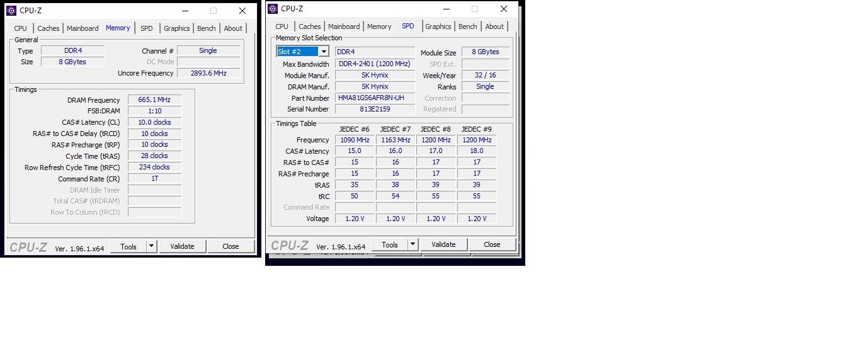Close left CPU-Z window with title bar X

242,11
